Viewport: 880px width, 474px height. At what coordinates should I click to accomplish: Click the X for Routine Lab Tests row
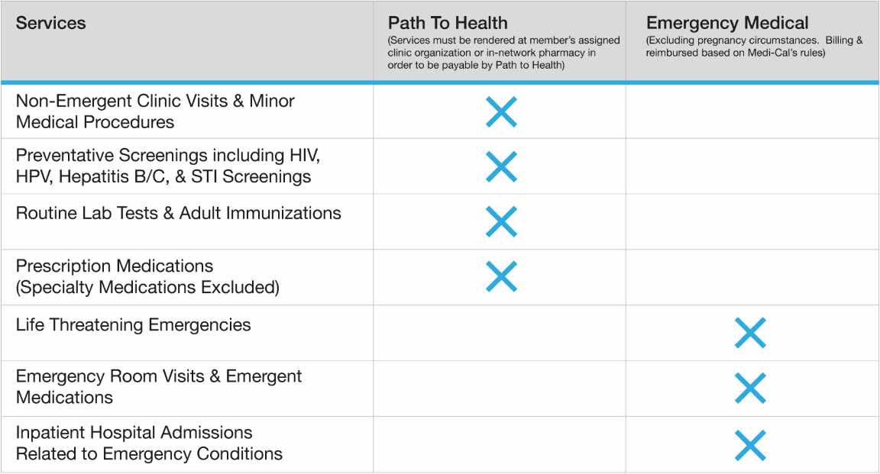(501, 221)
